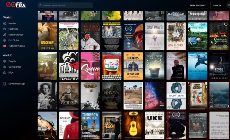Click the search magnifier icon

click(x=40, y=5)
